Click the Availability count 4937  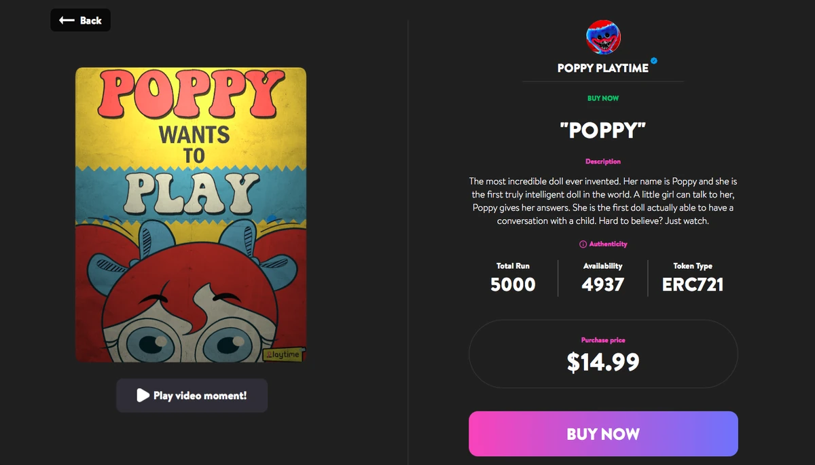pyautogui.click(x=603, y=285)
